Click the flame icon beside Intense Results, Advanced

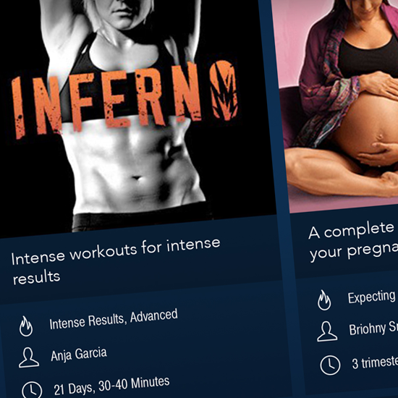point(26,326)
